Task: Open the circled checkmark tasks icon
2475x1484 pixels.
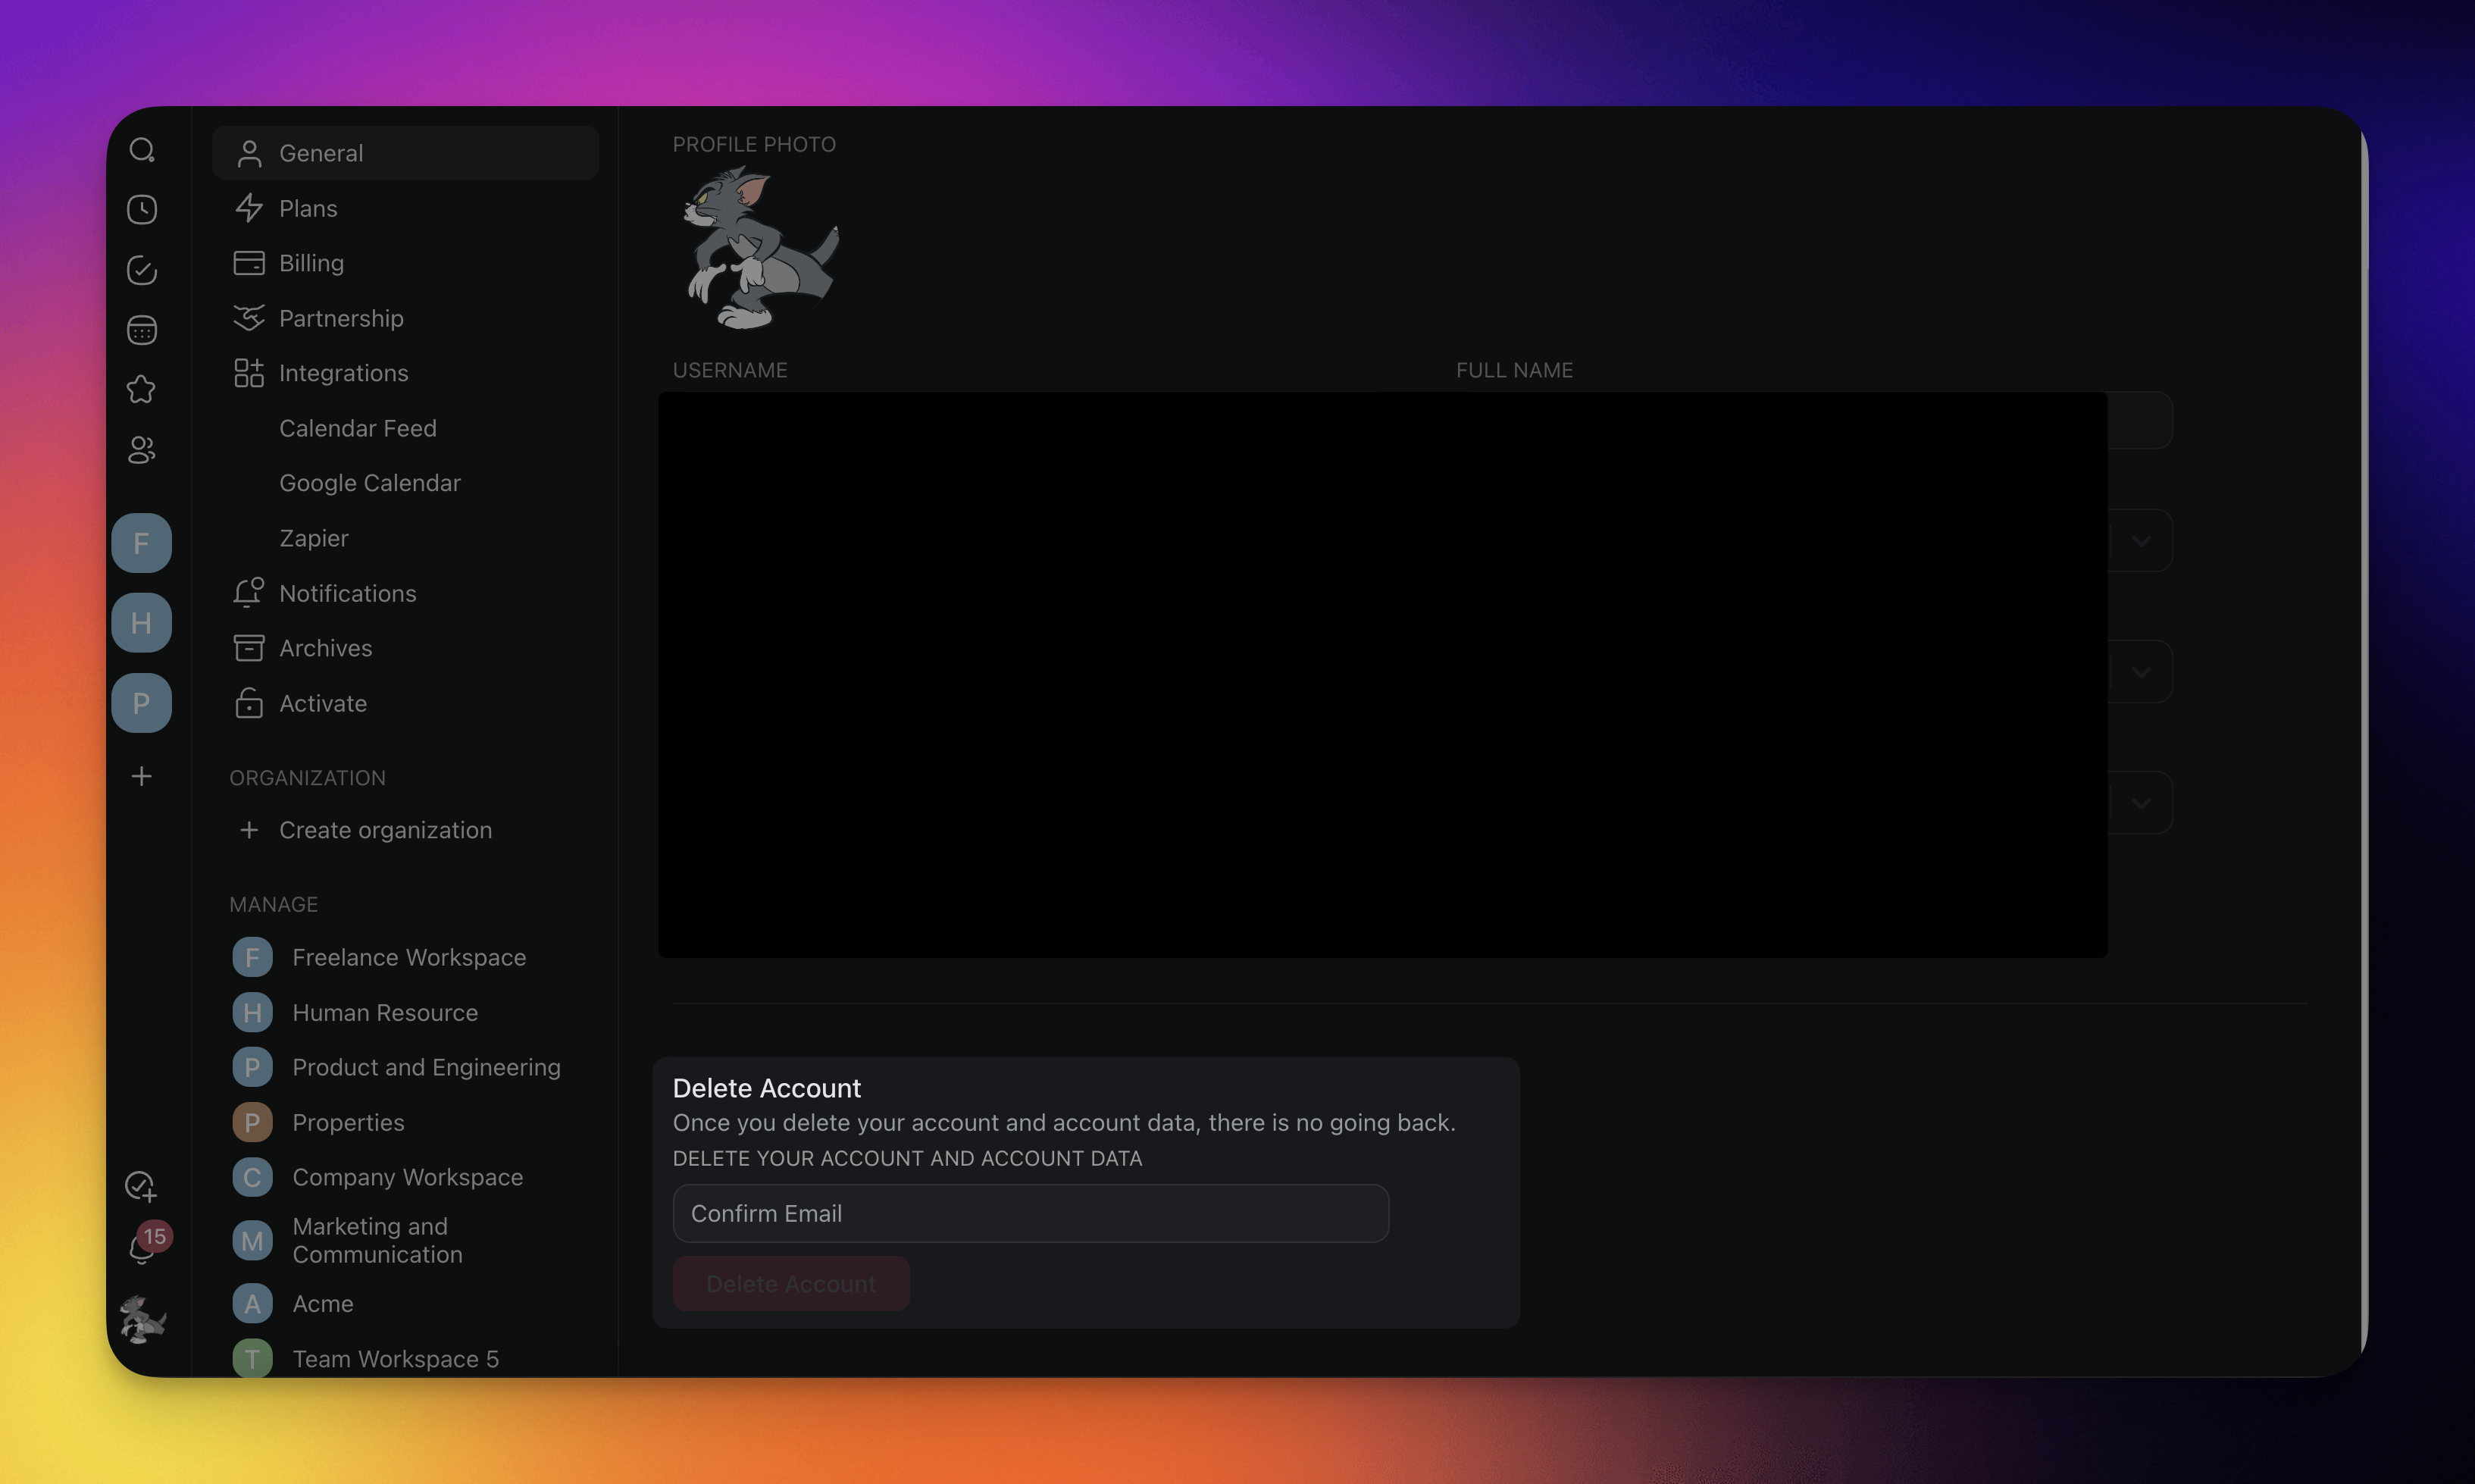Action: pos(142,270)
